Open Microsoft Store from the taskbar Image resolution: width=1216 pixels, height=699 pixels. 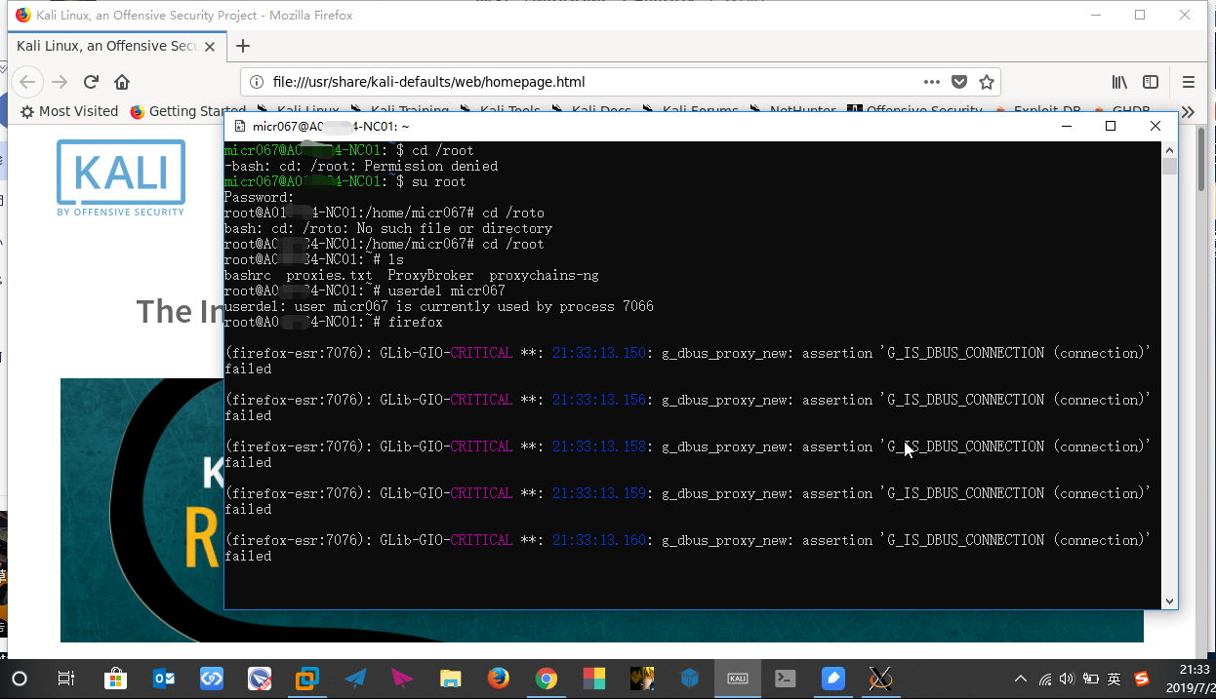pyautogui.click(x=116, y=679)
